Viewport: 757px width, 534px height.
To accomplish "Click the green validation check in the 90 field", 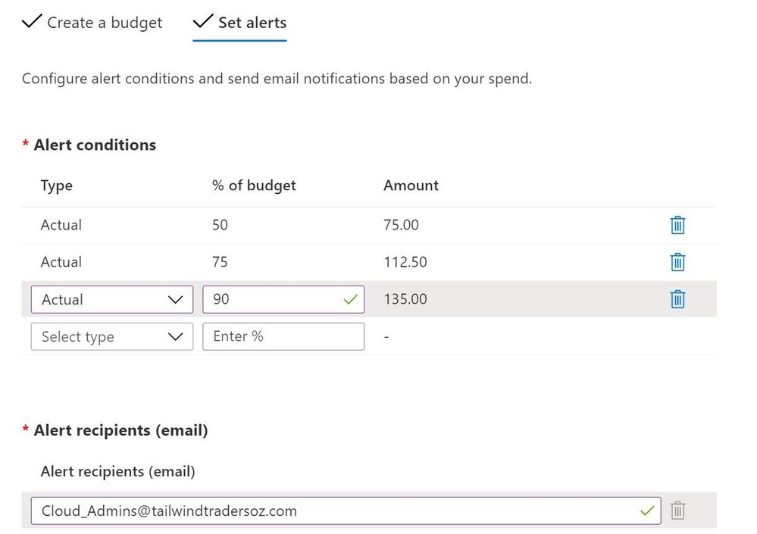I will [x=349, y=300].
